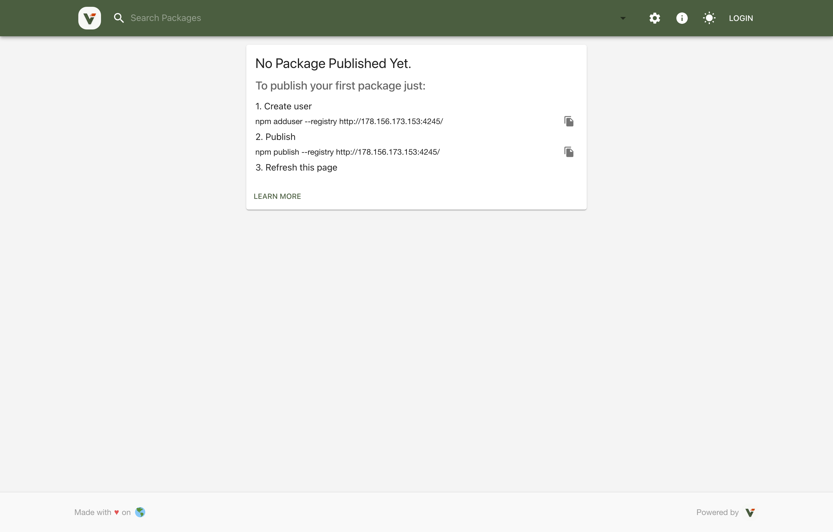Open the LEARN MORE link

pos(277,196)
